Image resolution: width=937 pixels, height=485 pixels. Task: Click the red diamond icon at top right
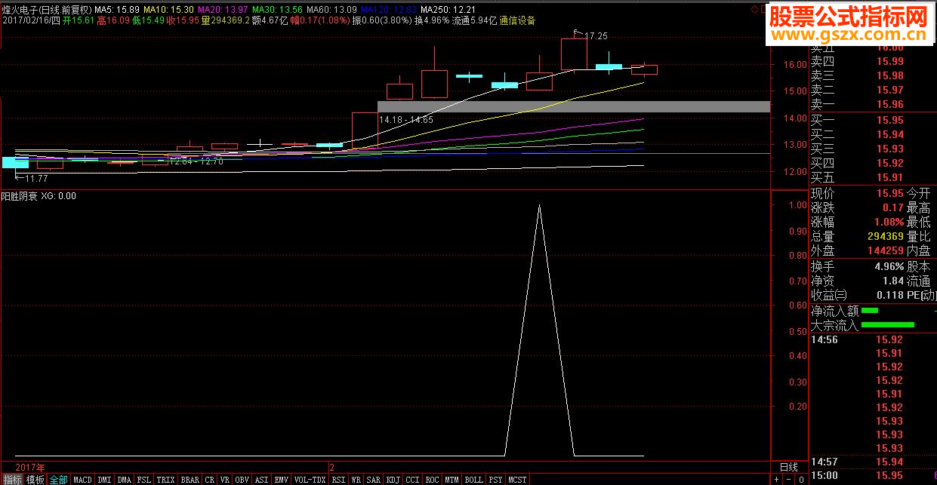[x=754, y=9]
